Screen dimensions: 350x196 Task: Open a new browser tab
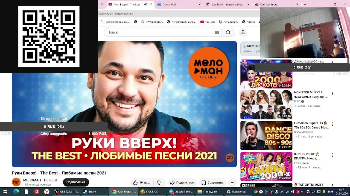(x=305, y=4)
